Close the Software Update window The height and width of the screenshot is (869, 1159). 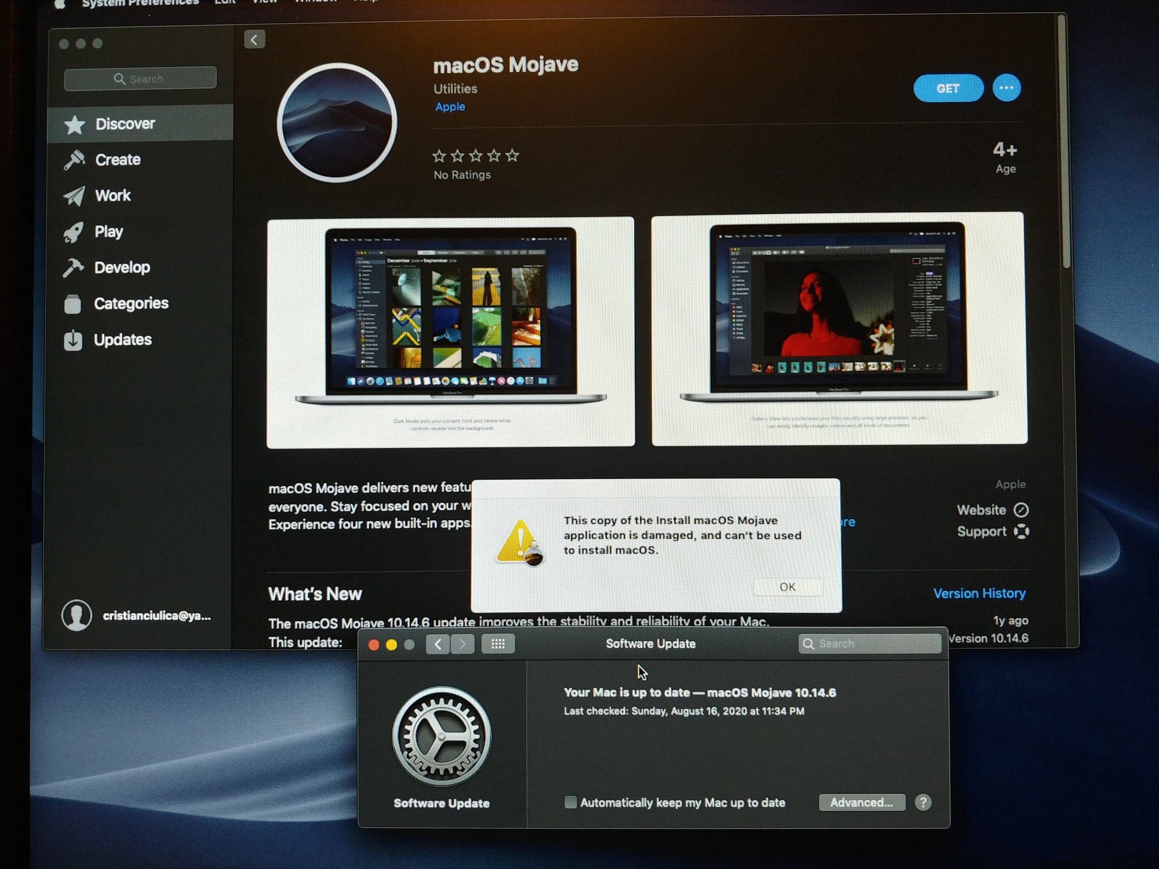[x=374, y=645]
